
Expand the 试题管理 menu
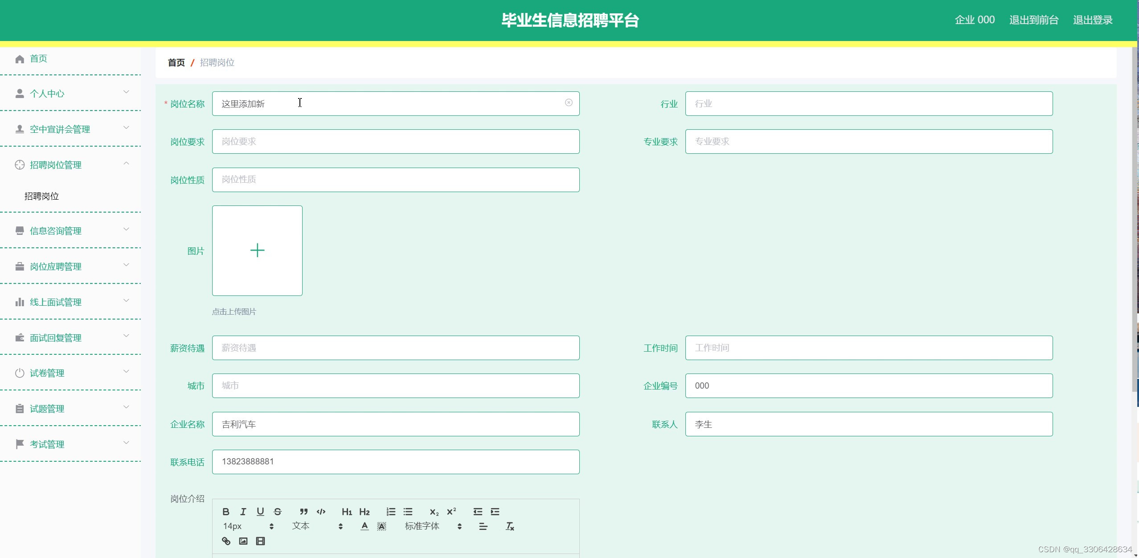70,408
